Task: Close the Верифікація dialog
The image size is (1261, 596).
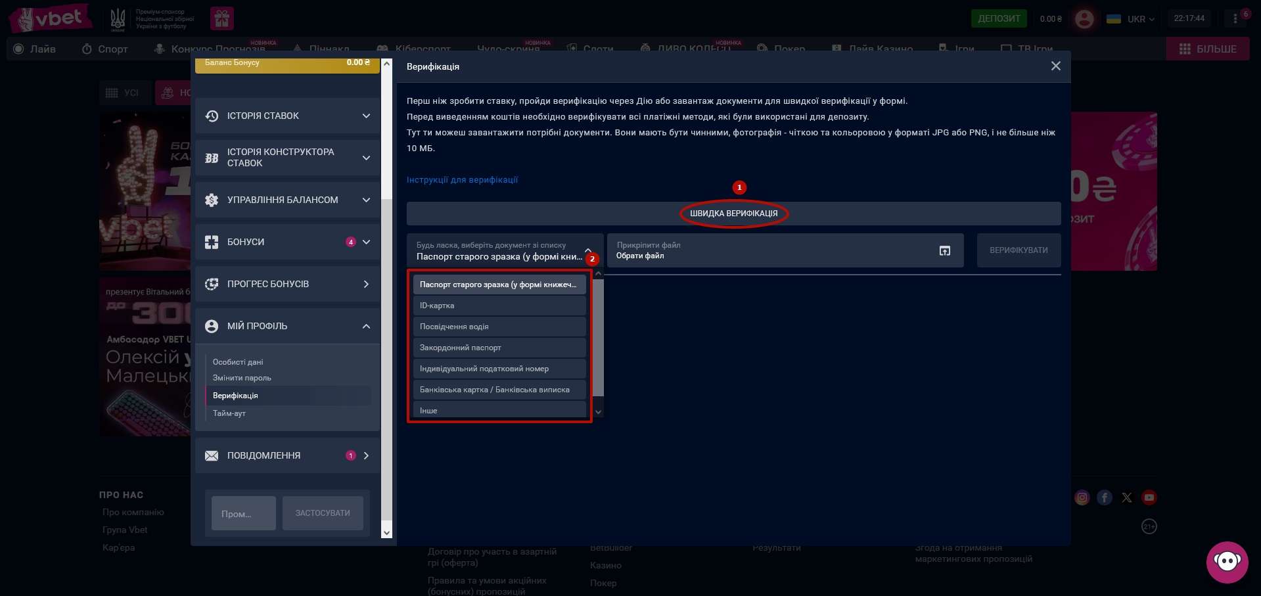Action: (1055, 66)
